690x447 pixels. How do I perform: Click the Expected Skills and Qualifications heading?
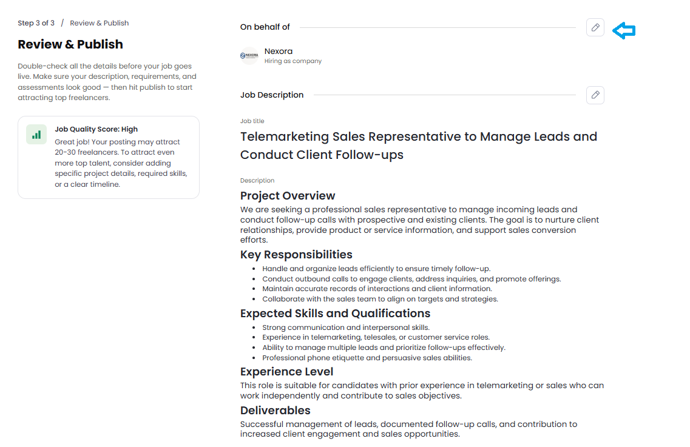[x=335, y=314]
